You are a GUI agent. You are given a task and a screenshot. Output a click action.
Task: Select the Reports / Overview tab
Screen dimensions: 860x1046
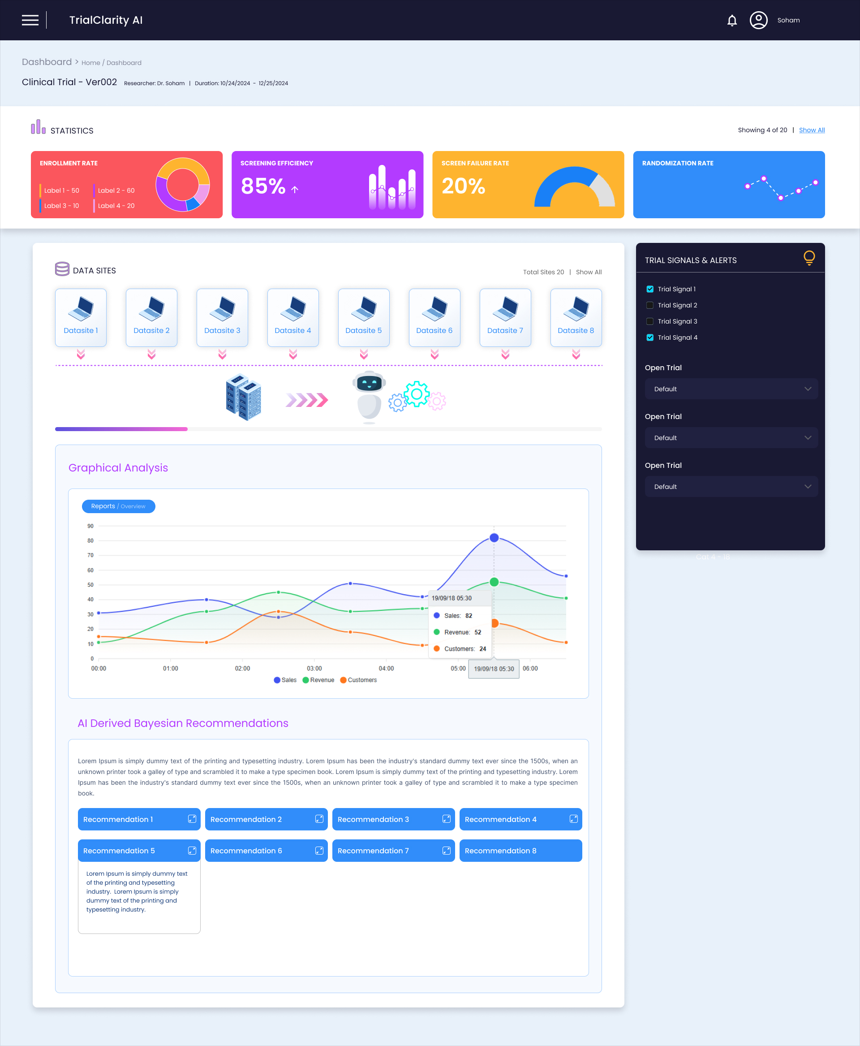[118, 506]
